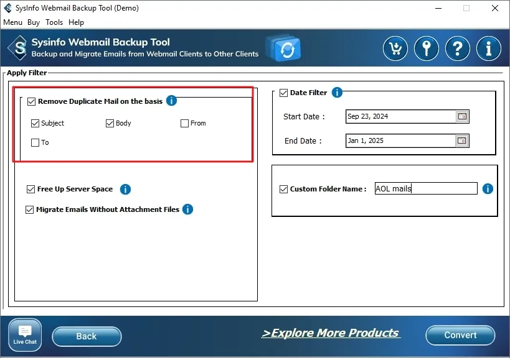Open the Menu menu

(12, 22)
